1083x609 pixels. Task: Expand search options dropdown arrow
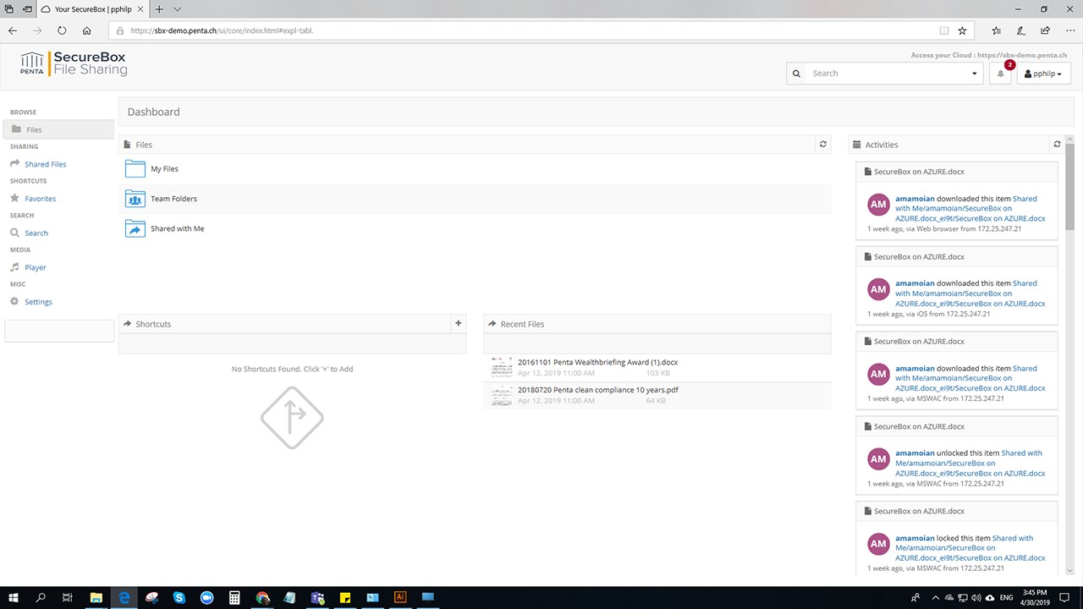974,74
